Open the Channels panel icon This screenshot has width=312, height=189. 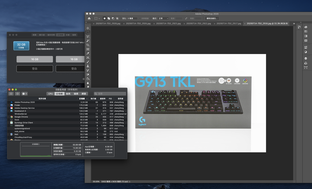[306, 63]
